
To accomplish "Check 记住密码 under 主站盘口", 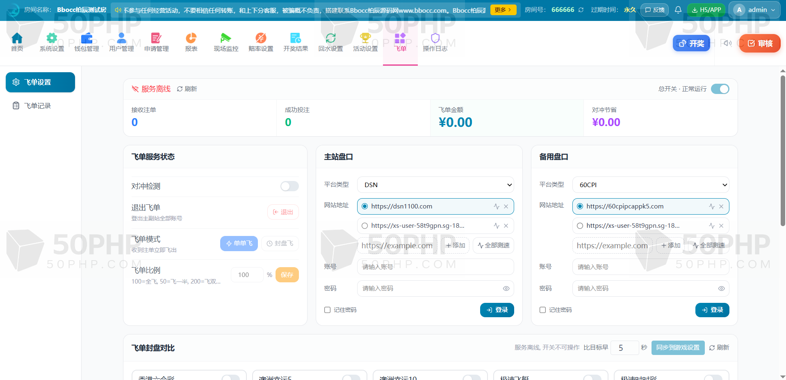I will 327,310.
